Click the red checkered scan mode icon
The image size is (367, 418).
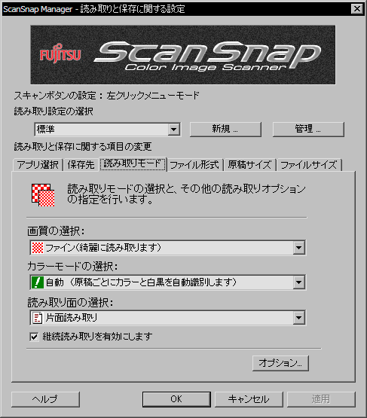point(43,195)
